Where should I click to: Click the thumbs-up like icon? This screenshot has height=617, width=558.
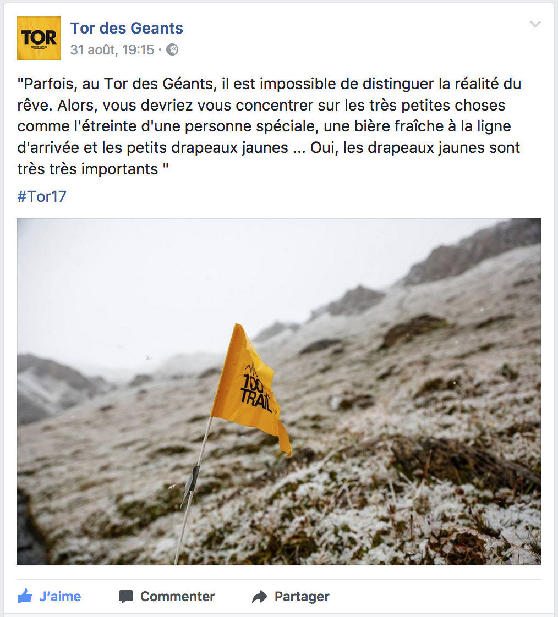coord(25,596)
